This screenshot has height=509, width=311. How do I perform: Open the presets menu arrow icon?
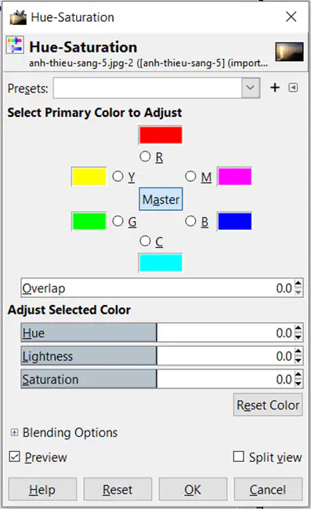point(293,88)
